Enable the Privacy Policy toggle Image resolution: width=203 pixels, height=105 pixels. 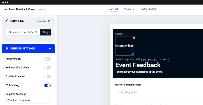tap(47, 59)
